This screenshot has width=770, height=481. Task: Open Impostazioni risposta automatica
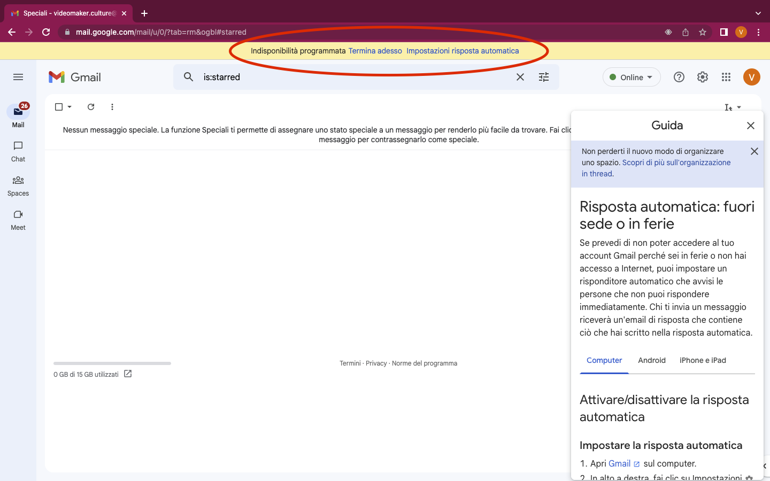463,51
